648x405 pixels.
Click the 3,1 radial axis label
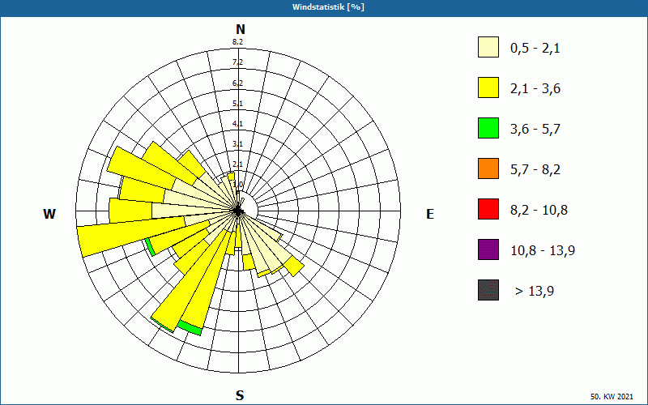[x=237, y=144]
